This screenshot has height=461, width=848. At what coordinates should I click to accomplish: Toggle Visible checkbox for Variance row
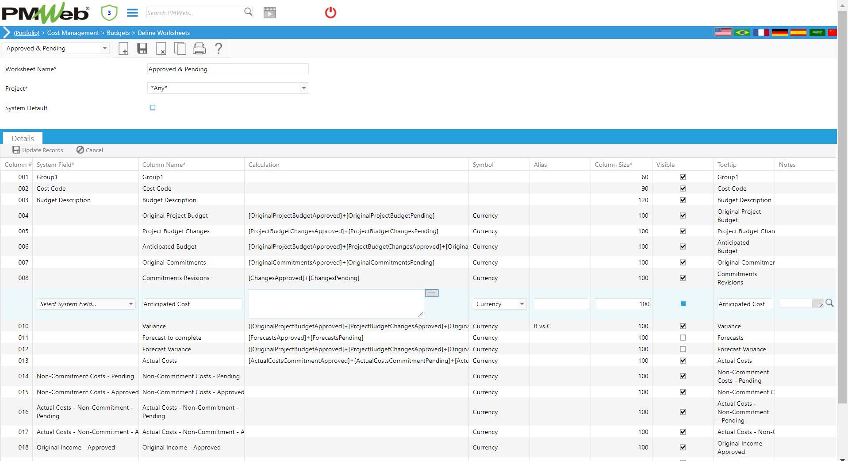[683, 326]
